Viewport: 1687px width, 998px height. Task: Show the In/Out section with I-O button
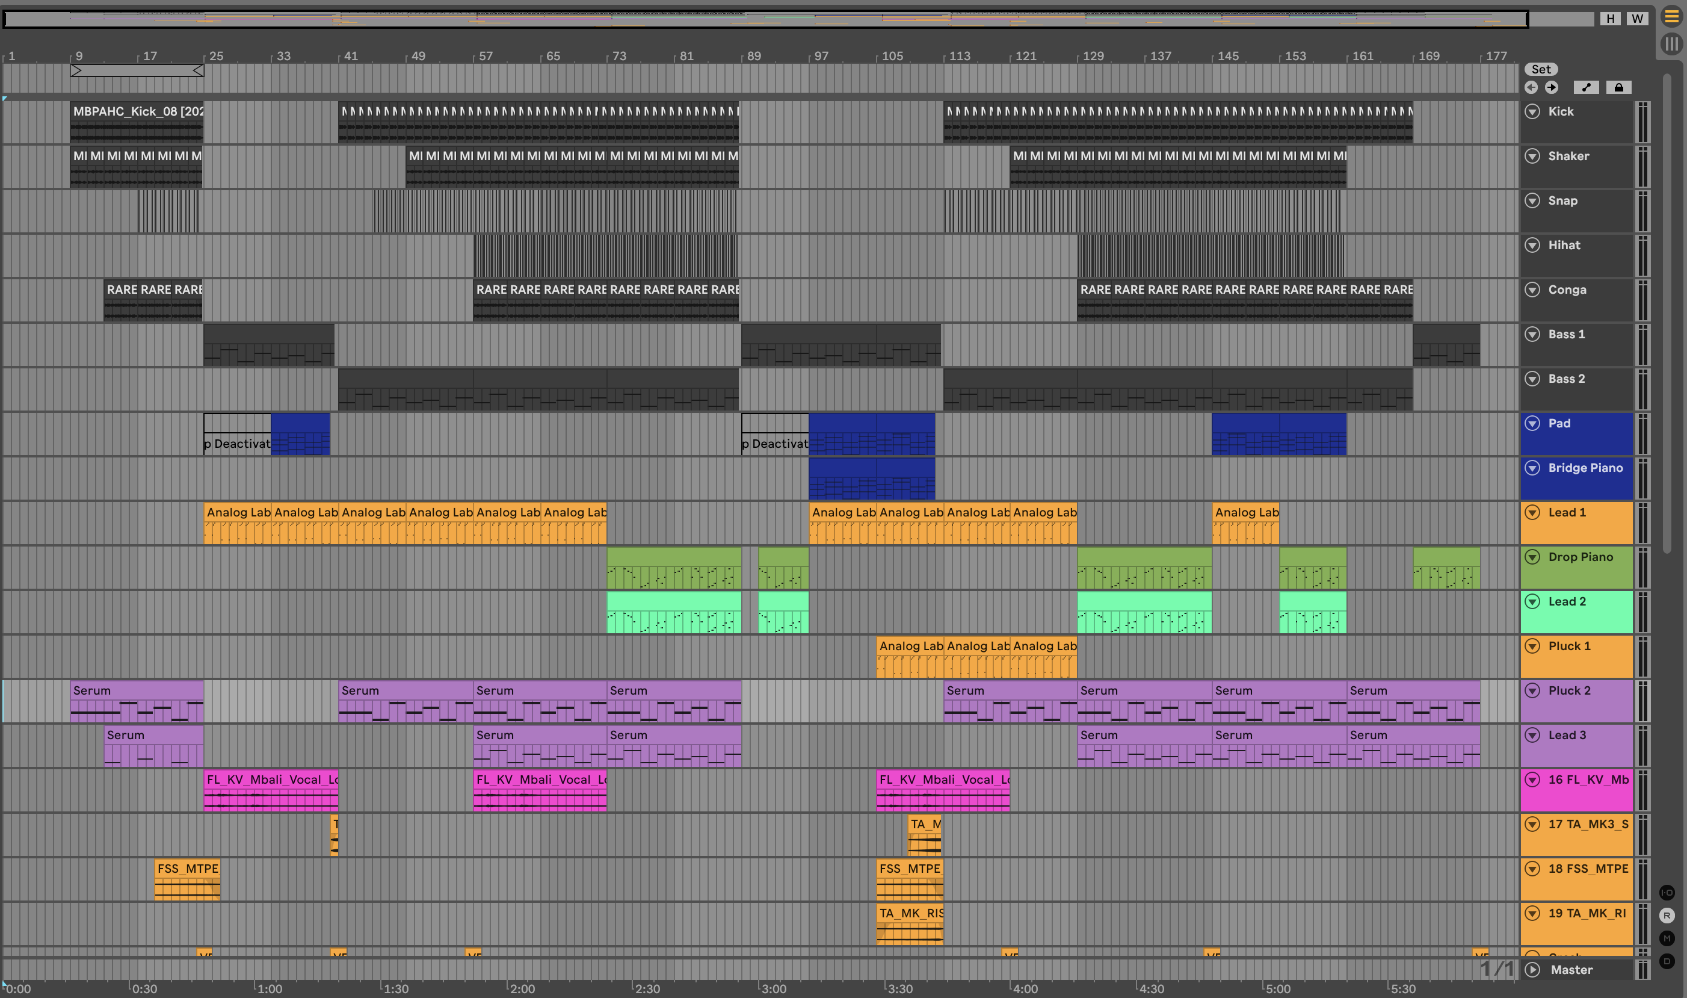(1667, 893)
